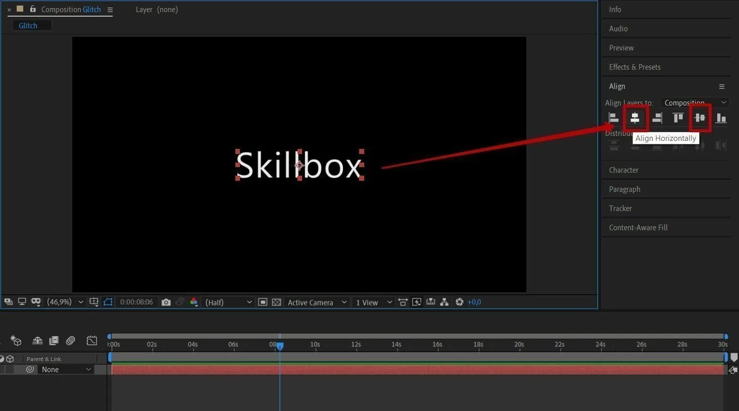Open the magnification ratio (46,9%) dropdown
The height and width of the screenshot is (411, 739).
pos(65,302)
